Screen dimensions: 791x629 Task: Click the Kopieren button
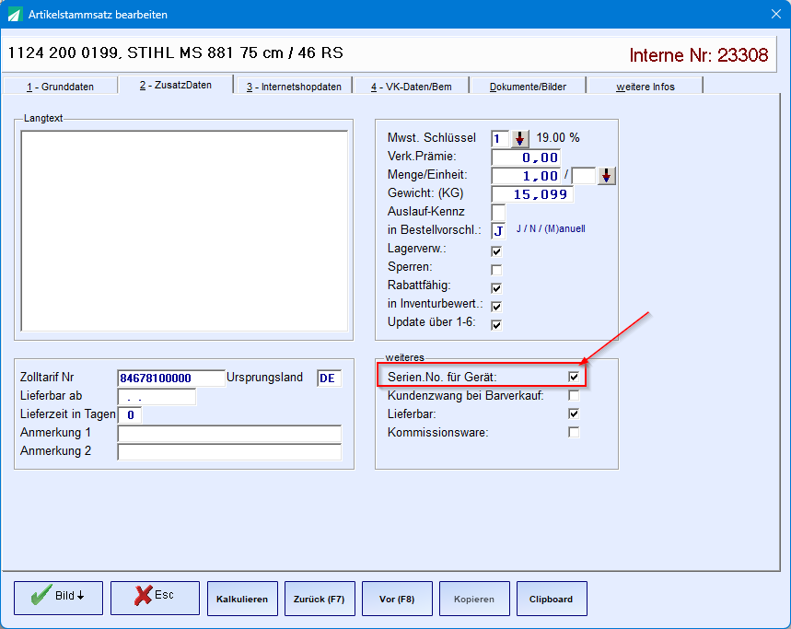click(474, 599)
